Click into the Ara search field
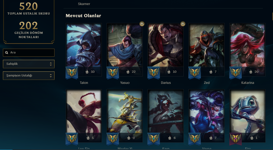This screenshot has height=150, width=273. 29,52
